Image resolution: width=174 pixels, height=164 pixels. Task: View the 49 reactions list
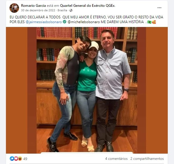click(x=25, y=159)
